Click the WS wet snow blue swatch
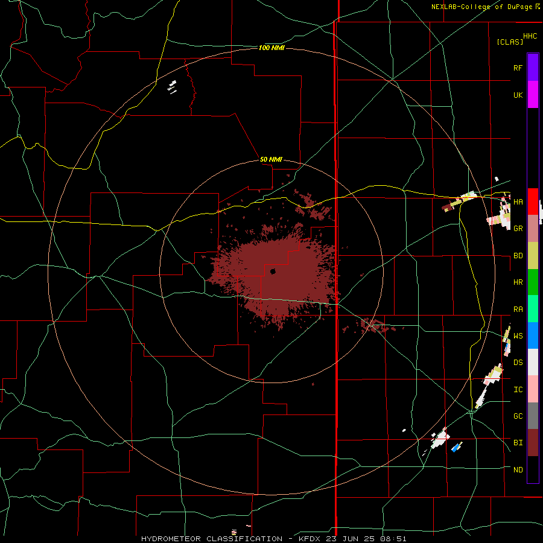This screenshot has width=543, height=543. (533, 335)
